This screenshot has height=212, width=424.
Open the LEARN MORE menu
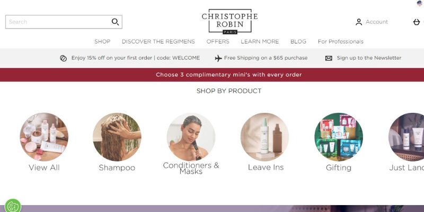click(260, 42)
